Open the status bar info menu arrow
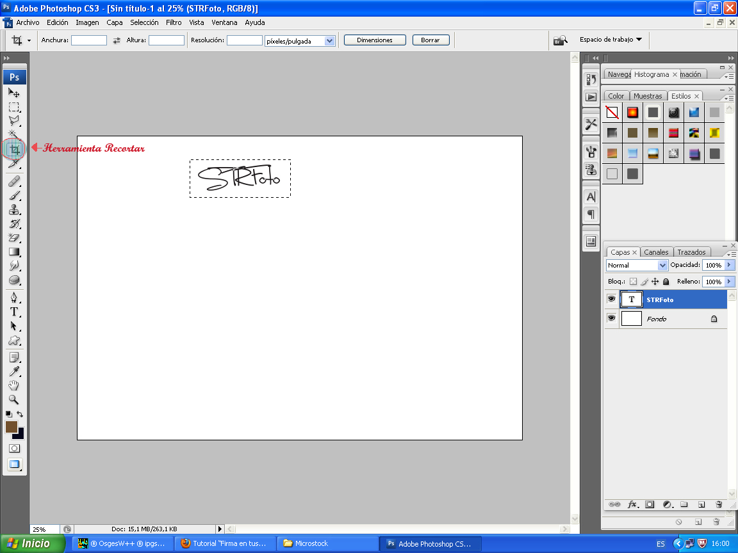This screenshot has height=553, width=738. 220,529
